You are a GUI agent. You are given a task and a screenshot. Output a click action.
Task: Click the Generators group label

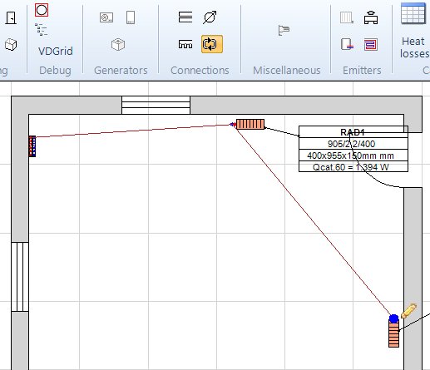point(121,71)
